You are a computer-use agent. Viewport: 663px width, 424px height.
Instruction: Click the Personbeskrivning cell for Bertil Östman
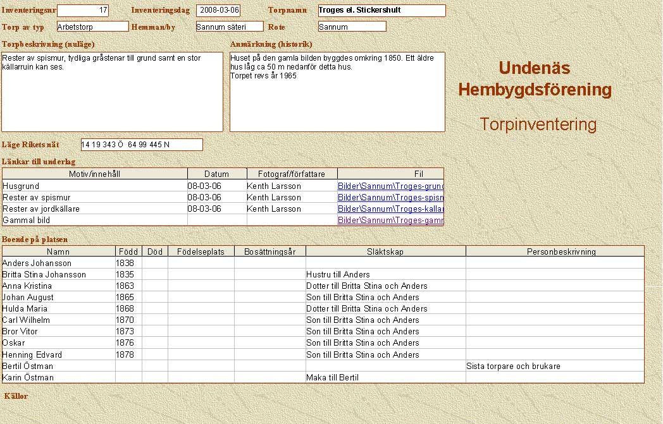pyautogui.click(x=554, y=366)
